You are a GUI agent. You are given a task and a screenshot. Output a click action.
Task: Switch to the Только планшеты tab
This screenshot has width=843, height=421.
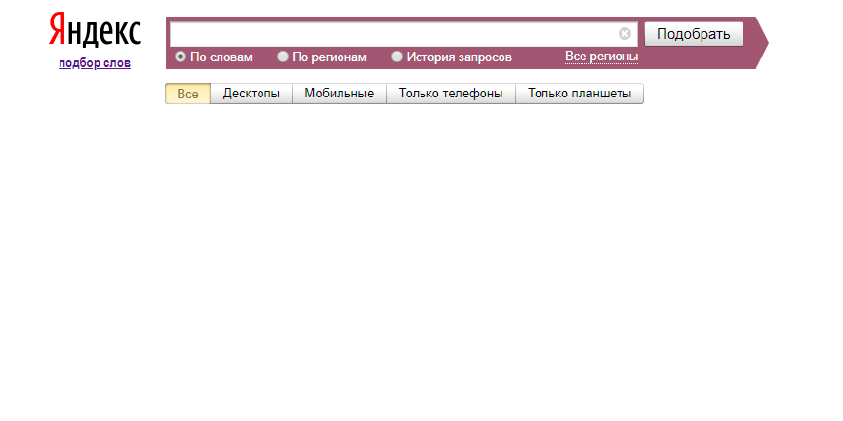tap(579, 94)
